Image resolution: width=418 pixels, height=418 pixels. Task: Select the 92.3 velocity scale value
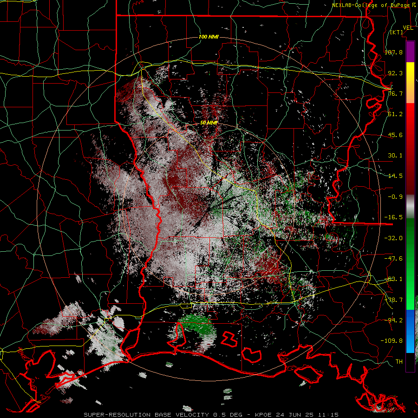coord(395,73)
